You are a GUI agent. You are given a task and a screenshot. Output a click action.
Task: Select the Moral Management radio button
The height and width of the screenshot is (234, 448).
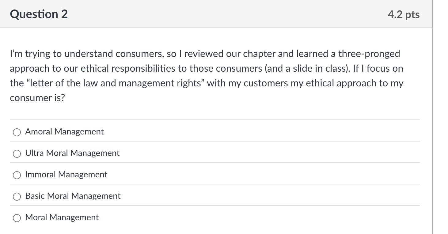17,218
